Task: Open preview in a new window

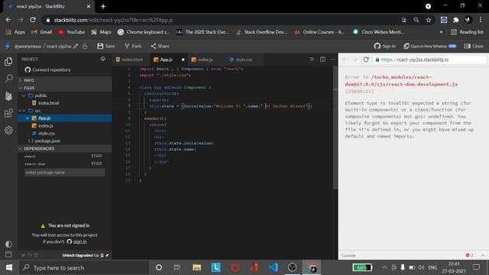Action: tap(430, 46)
